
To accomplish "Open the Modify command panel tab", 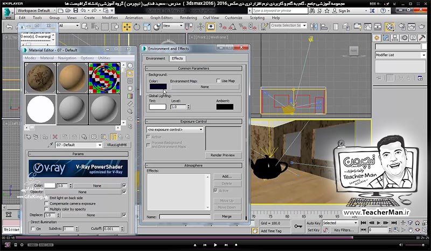I will point(386,38).
